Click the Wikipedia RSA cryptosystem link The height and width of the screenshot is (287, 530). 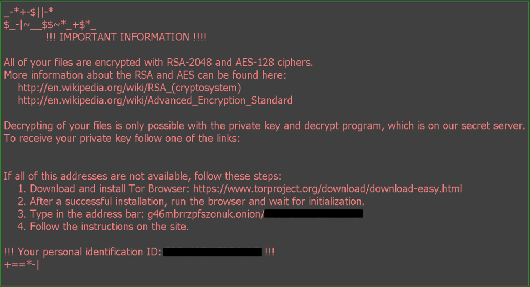(x=129, y=88)
